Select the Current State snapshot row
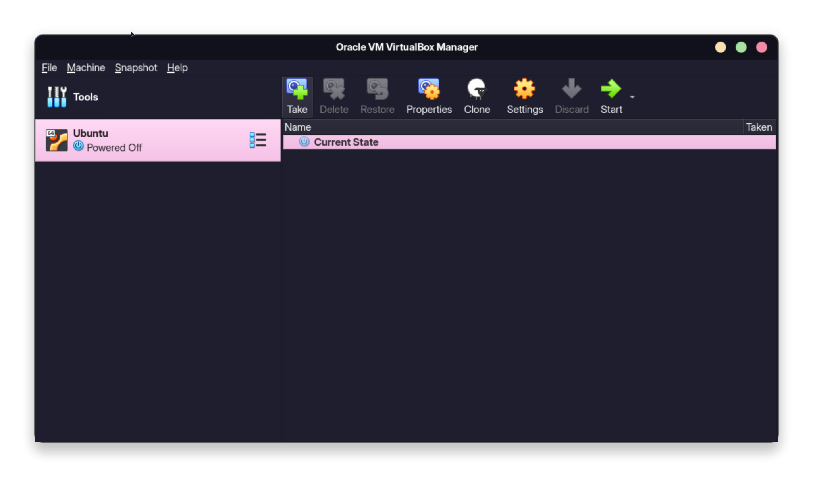Viewport: 813px width, 477px height. coord(345,142)
